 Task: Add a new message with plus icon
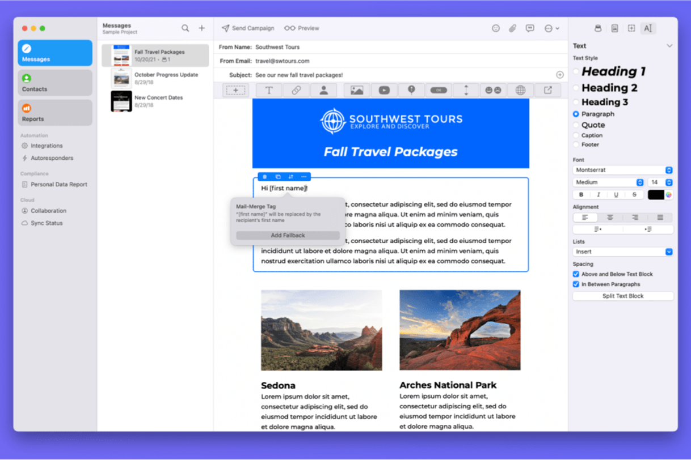tap(202, 28)
